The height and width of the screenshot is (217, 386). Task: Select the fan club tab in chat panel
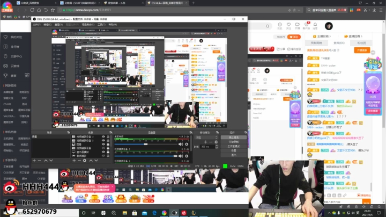pos(361,43)
